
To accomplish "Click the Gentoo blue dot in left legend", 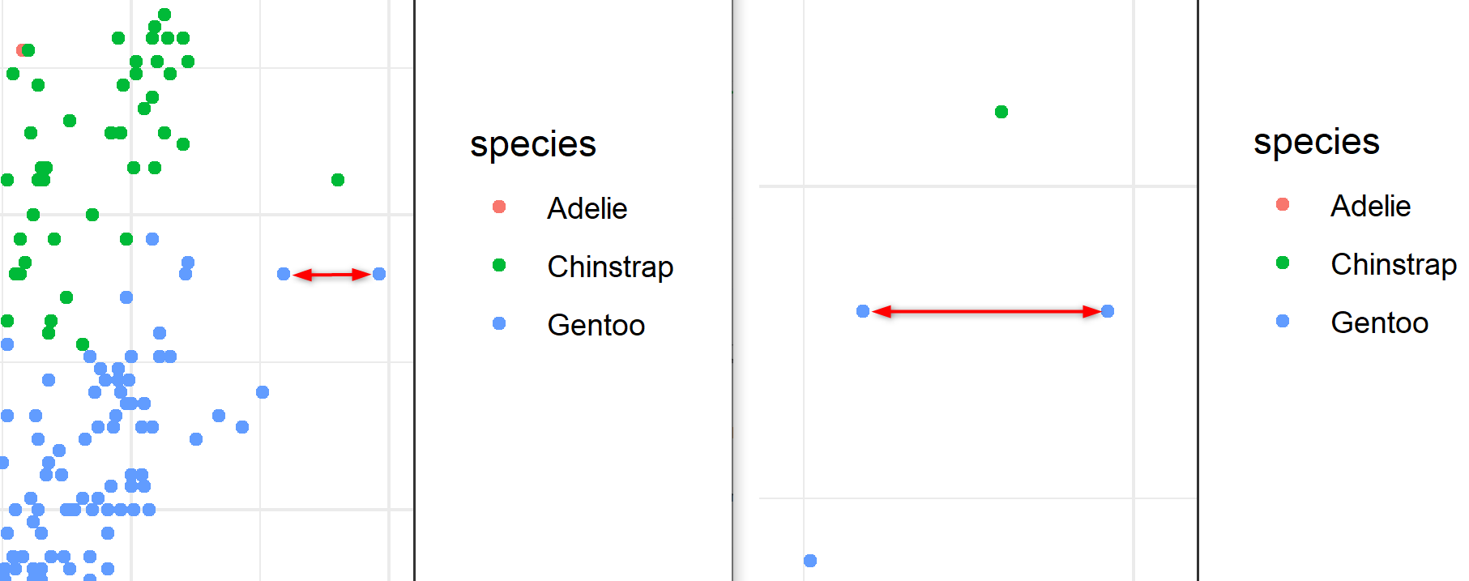I will [x=499, y=323].
